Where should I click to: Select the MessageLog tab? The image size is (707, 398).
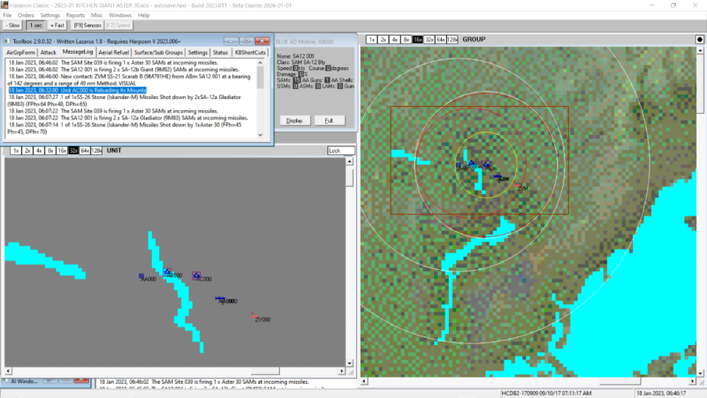pyautogui.click(x=78, y=52)
